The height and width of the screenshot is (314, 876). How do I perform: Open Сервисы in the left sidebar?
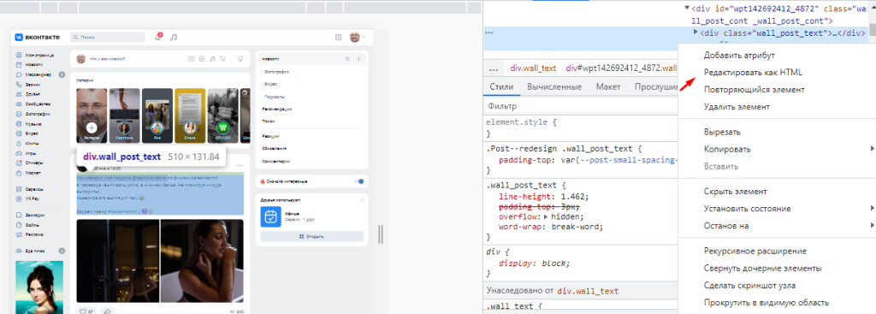[30, 189]
